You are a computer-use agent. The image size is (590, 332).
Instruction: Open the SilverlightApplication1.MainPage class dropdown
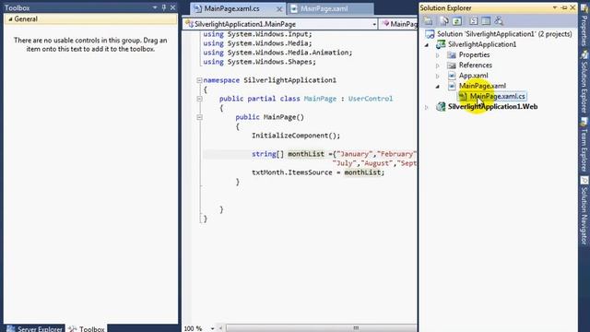point(374,24)
